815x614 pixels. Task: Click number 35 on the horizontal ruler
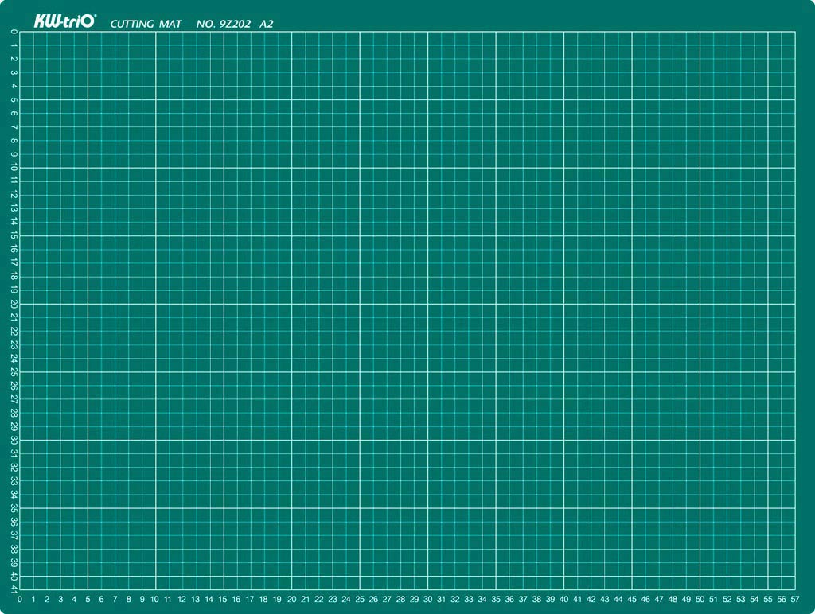496,599
